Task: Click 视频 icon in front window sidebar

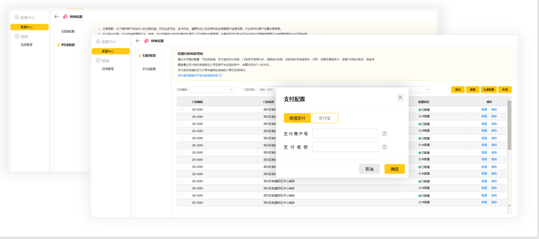Action: (x=98, y=61)
